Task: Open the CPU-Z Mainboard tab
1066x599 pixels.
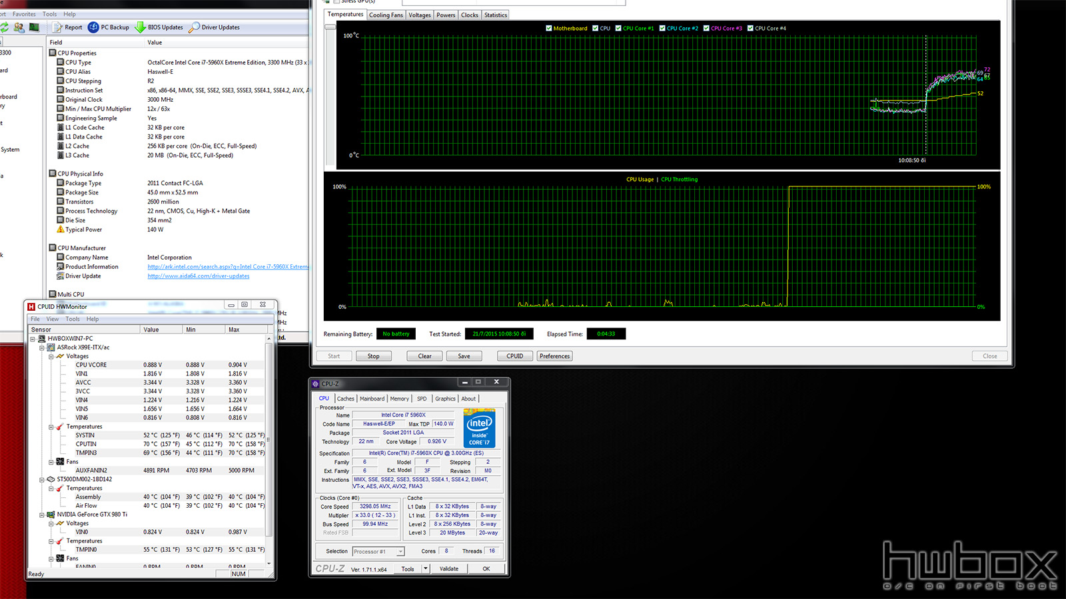Action: (372, 399)
